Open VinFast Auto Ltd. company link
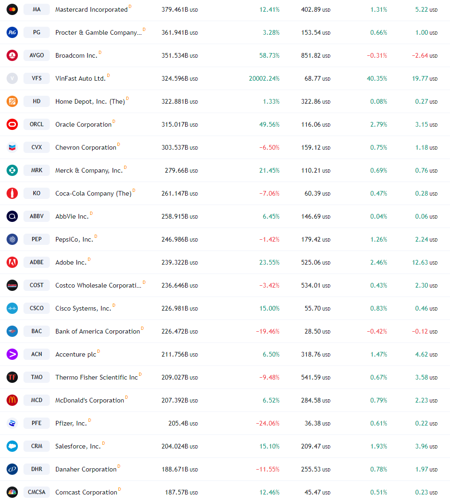The image size is (450, 502). tap(80, 78)
